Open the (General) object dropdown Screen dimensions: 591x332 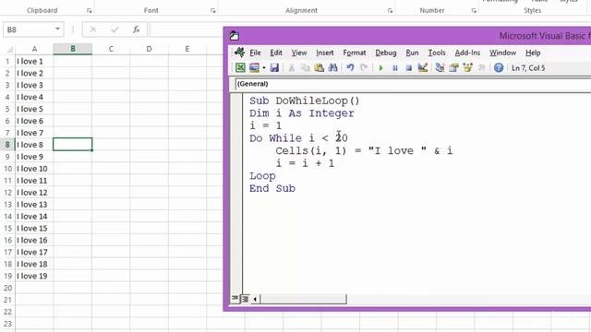[413, 84]
